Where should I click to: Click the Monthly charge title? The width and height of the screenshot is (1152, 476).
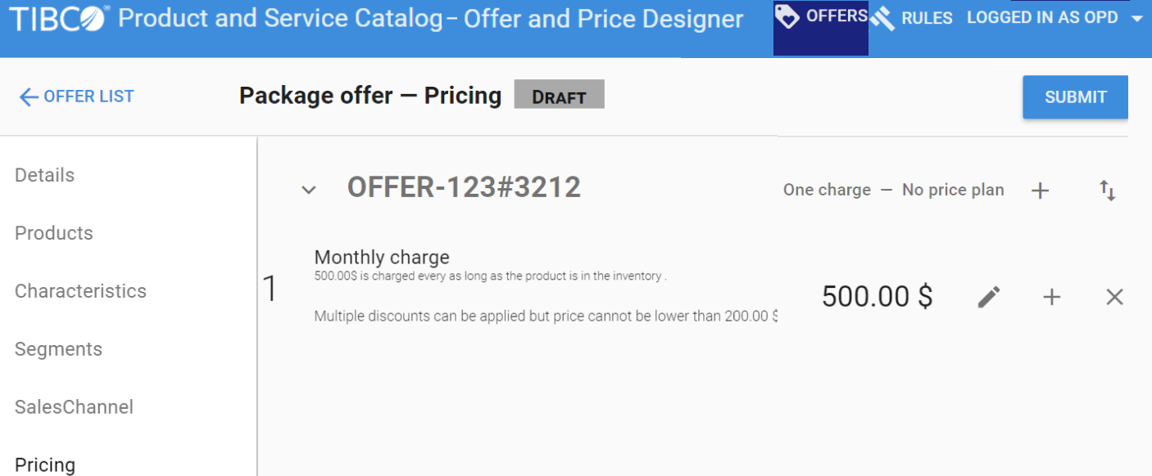click(x=382, y=257)
